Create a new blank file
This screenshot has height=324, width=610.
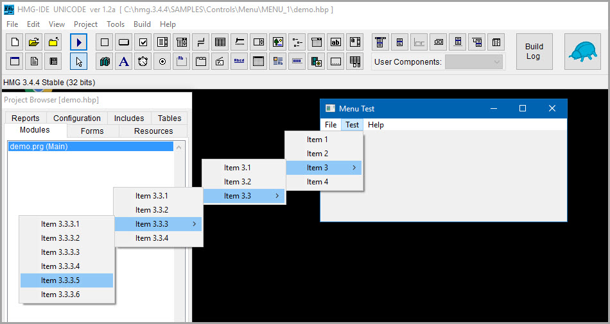[x=15, y=42]
